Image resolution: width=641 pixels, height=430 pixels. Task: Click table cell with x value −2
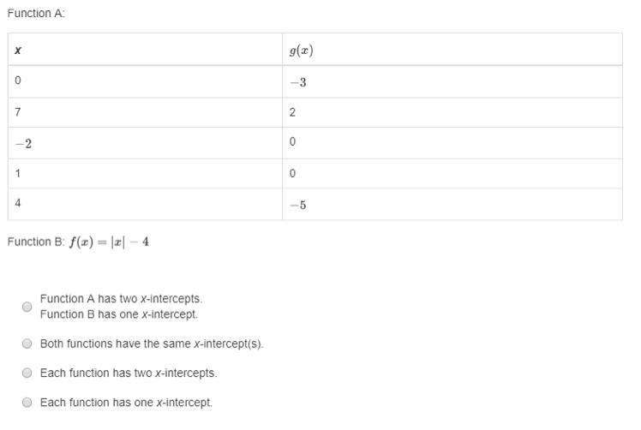pos(145,143)
